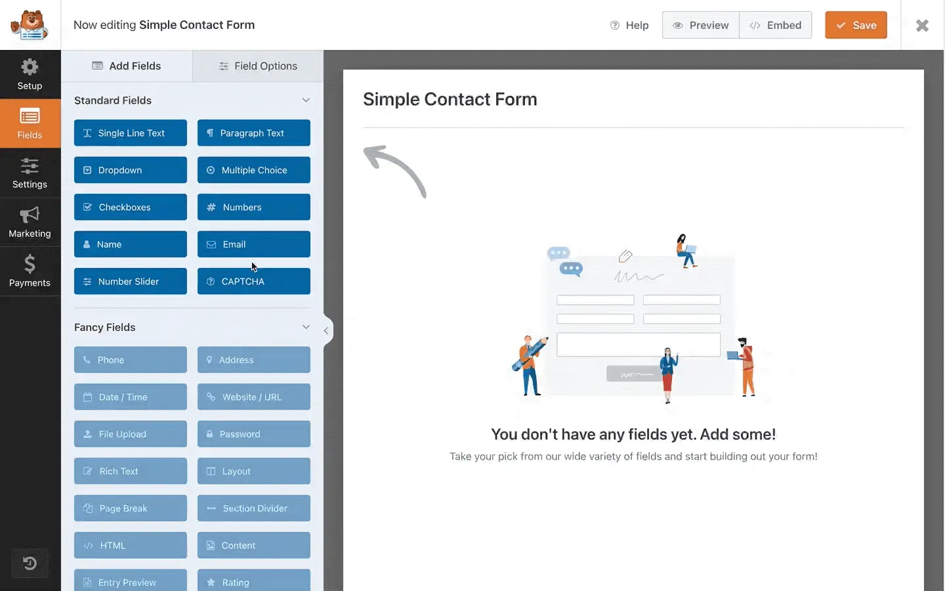The height and width of the screenshot is (591, 945).
Task: Open the Help link
Action: [x=629, y=25]
